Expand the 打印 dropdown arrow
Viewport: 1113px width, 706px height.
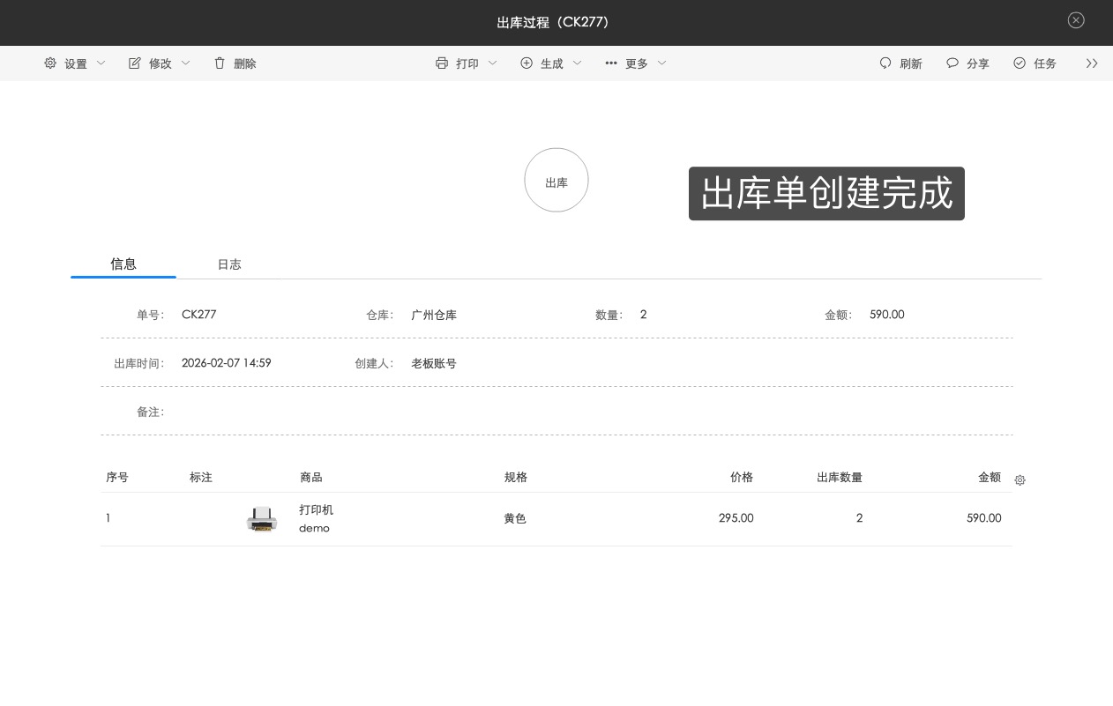(x=492, y=63)
